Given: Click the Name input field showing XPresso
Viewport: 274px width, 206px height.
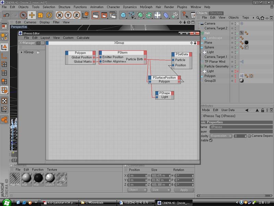Looking at the screenshot, I should 241,127.
